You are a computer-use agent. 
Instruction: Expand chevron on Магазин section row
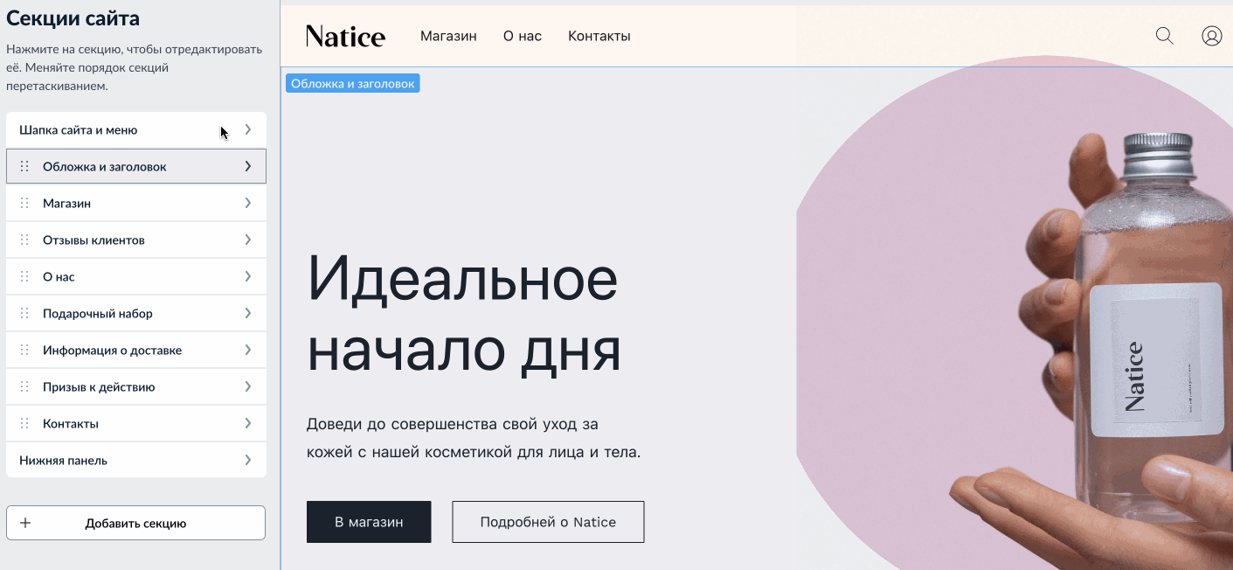[248, 203]
